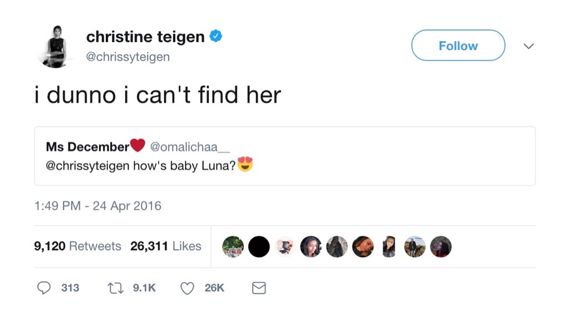This screenshot has width=570, height=321.
Task: Click the reply speech bubble icon
Action: point(45,288)
